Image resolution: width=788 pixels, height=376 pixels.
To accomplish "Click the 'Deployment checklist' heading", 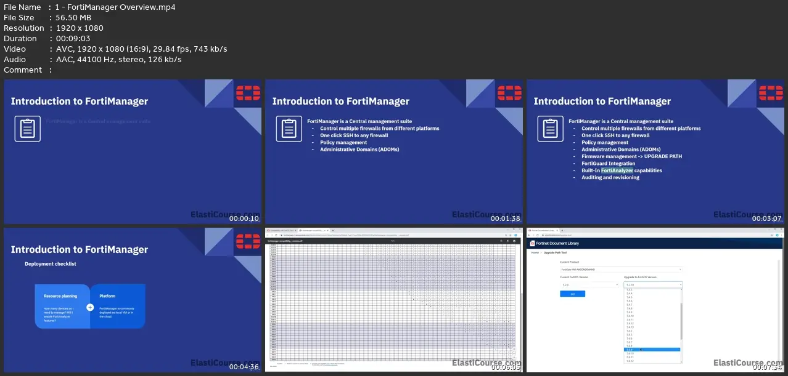I will tap(51, 264).
